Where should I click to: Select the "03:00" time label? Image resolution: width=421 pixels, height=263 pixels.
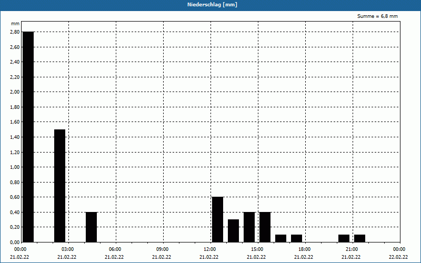tap(68, 249)
